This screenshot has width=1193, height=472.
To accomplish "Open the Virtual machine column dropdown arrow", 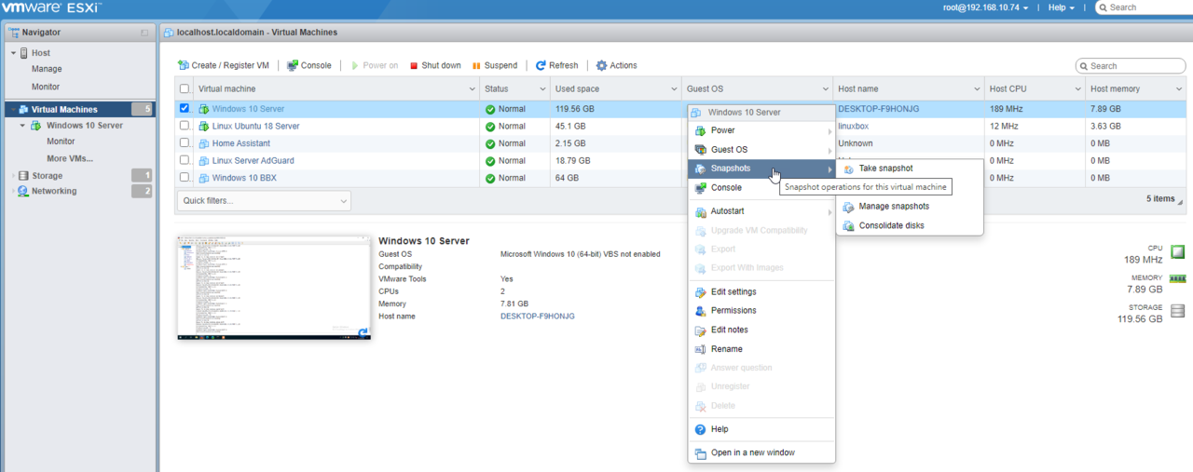I will 472,89.
